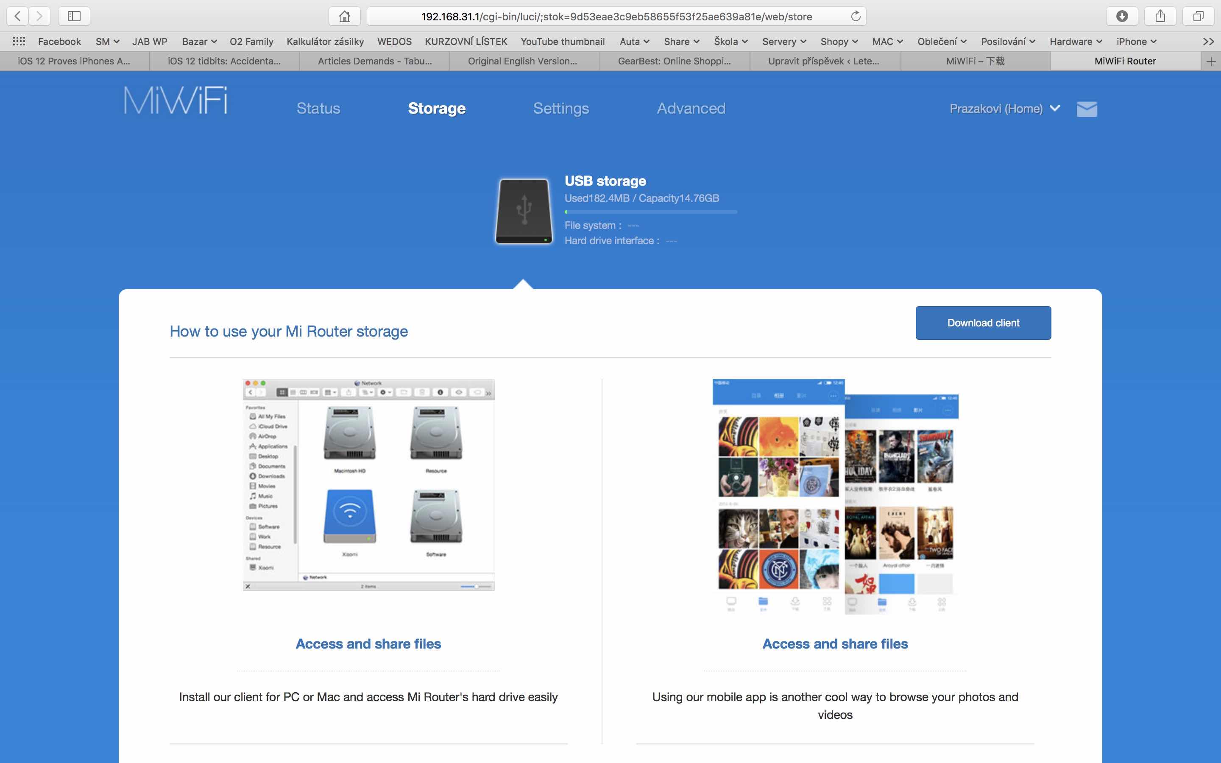Toggle the Safari sidebar icon
Viewport: 1221px width, 763px height.
(x=74, y=16)
